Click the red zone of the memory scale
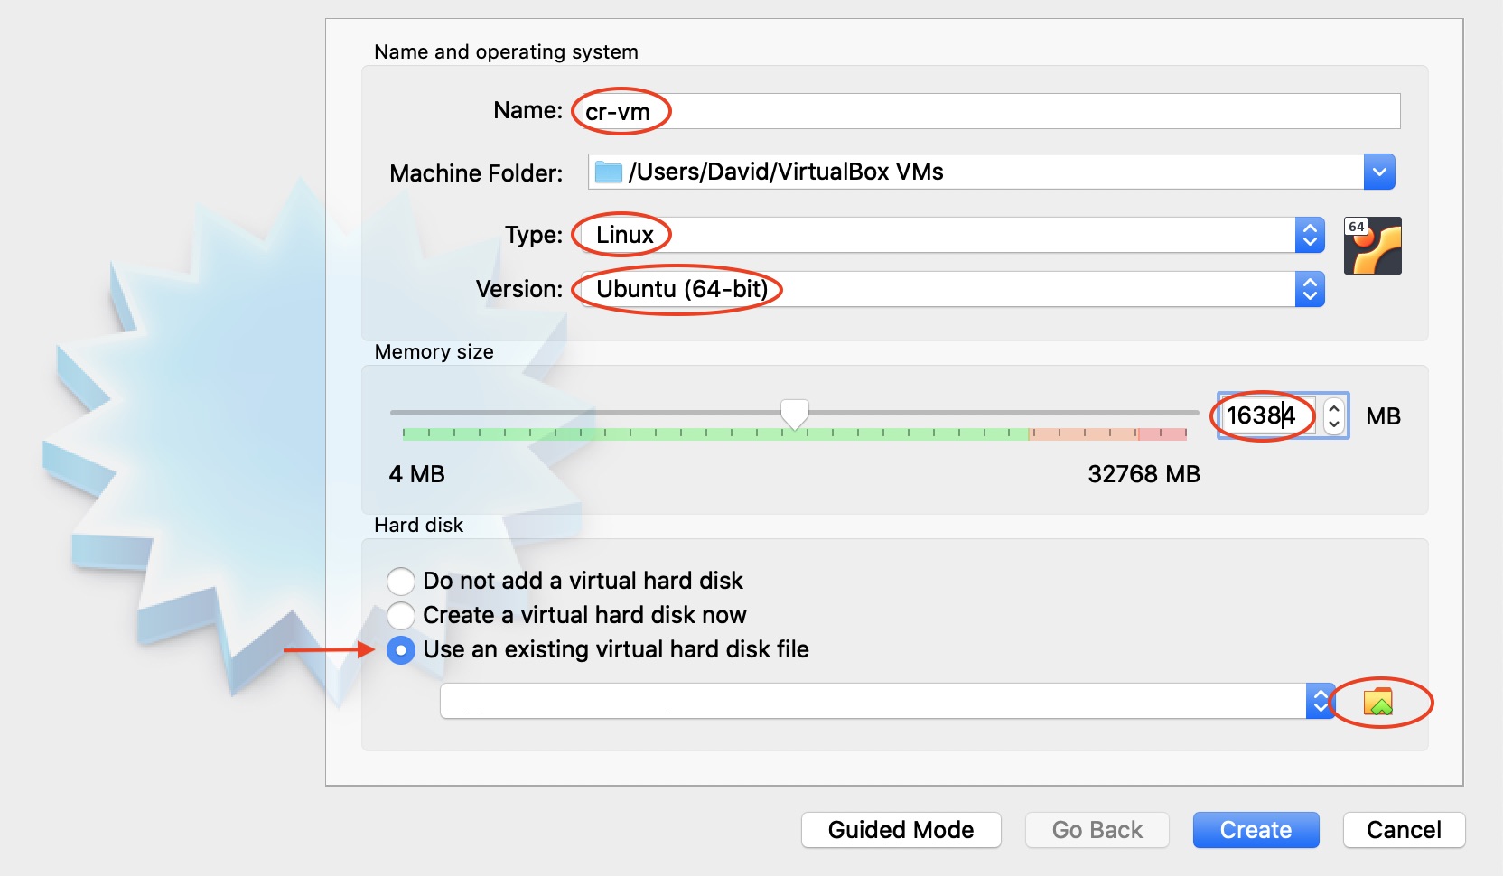Image resolution: width=1503 pixels, height=876 pixels. 1162,434
